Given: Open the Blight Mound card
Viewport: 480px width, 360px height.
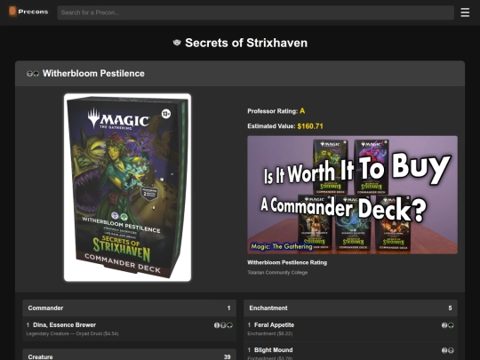Looking at the screenshot, I should (274, 350).
